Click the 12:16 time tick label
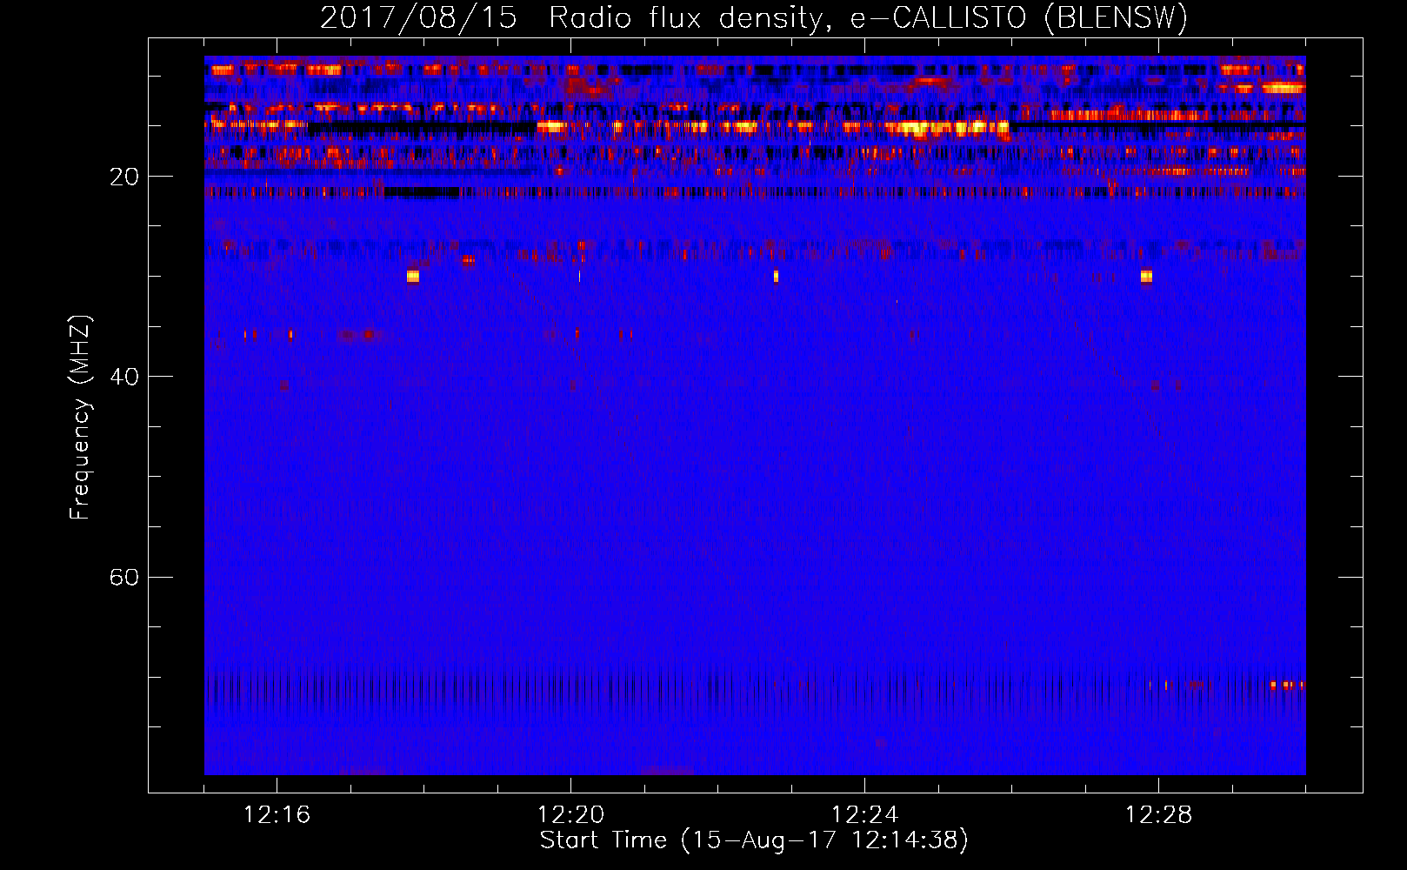The image size is (1407, 870). (277, 814)
